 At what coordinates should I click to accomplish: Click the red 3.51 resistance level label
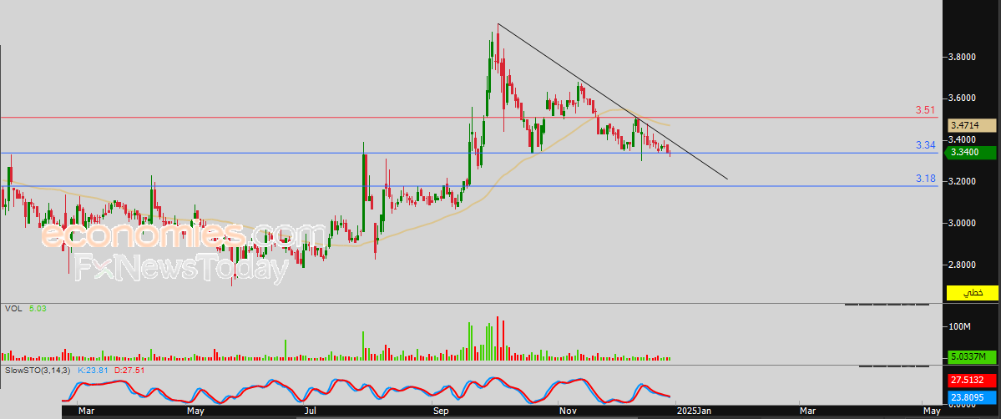(924, 110)
